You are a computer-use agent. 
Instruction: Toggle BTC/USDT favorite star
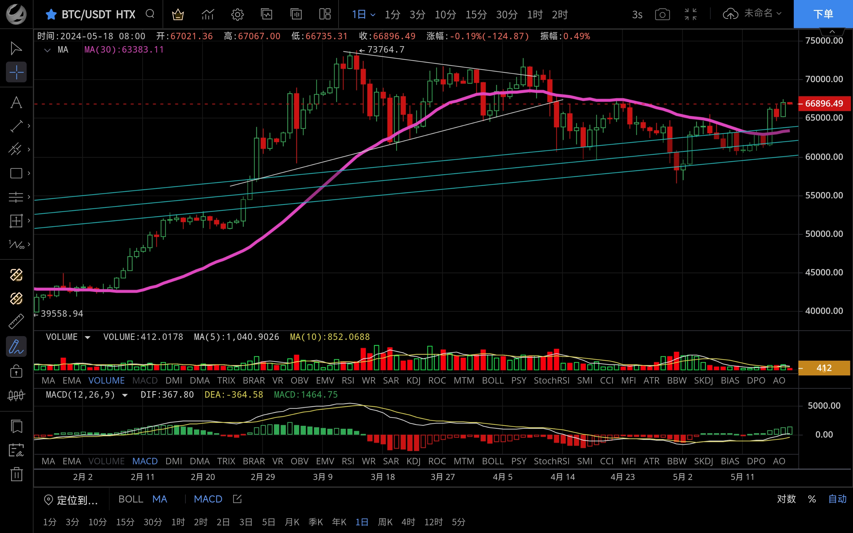point(51,14)
